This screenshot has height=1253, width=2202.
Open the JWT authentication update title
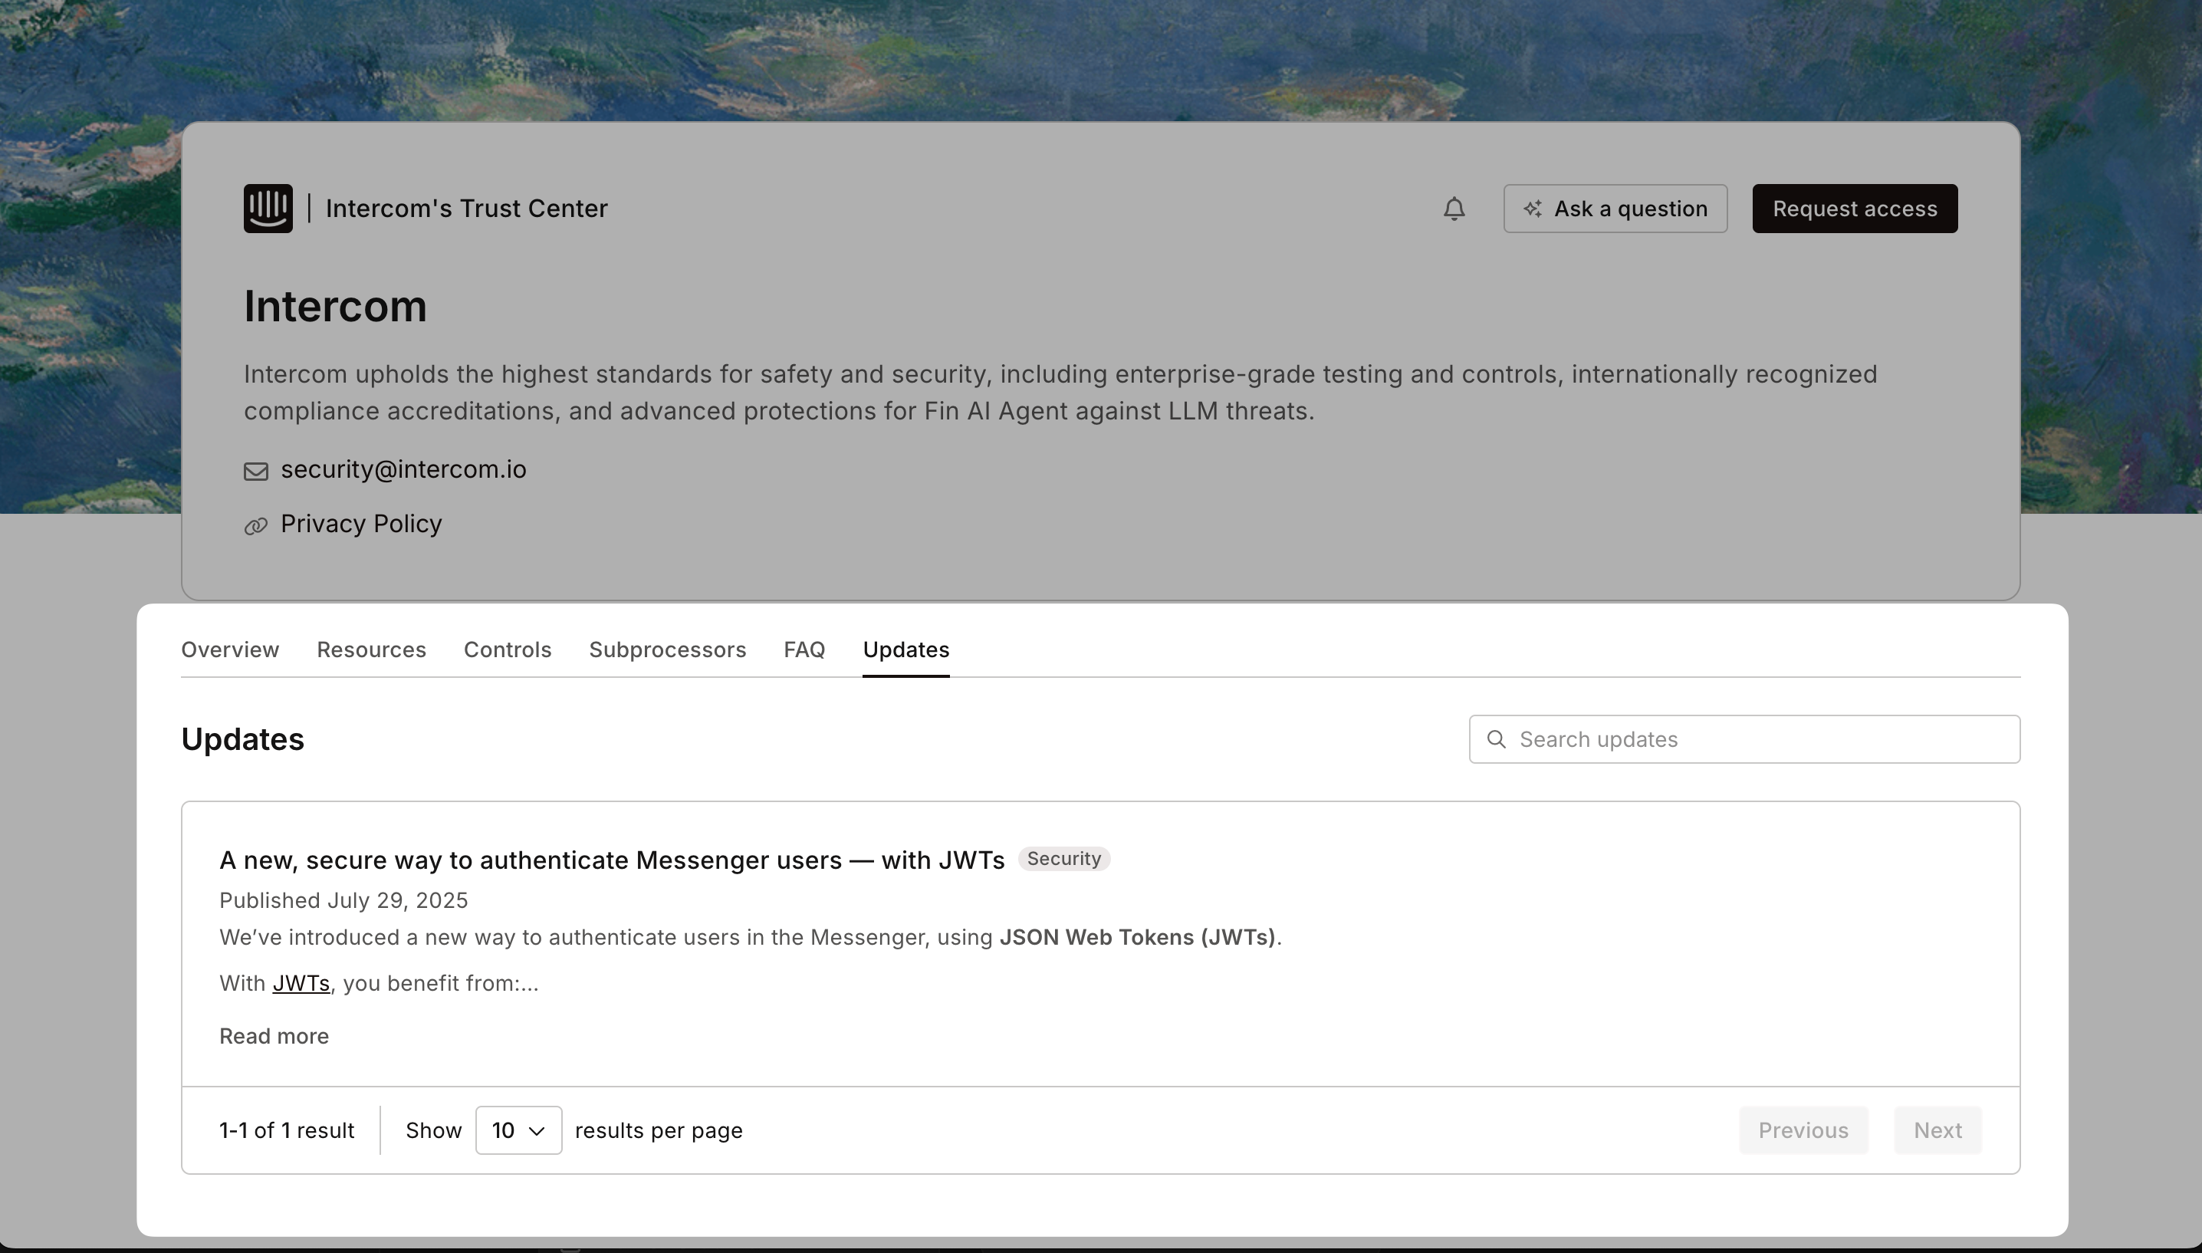pos(612,860)
